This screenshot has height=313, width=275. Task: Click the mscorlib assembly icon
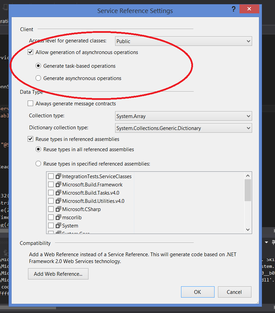coord(58,218)
